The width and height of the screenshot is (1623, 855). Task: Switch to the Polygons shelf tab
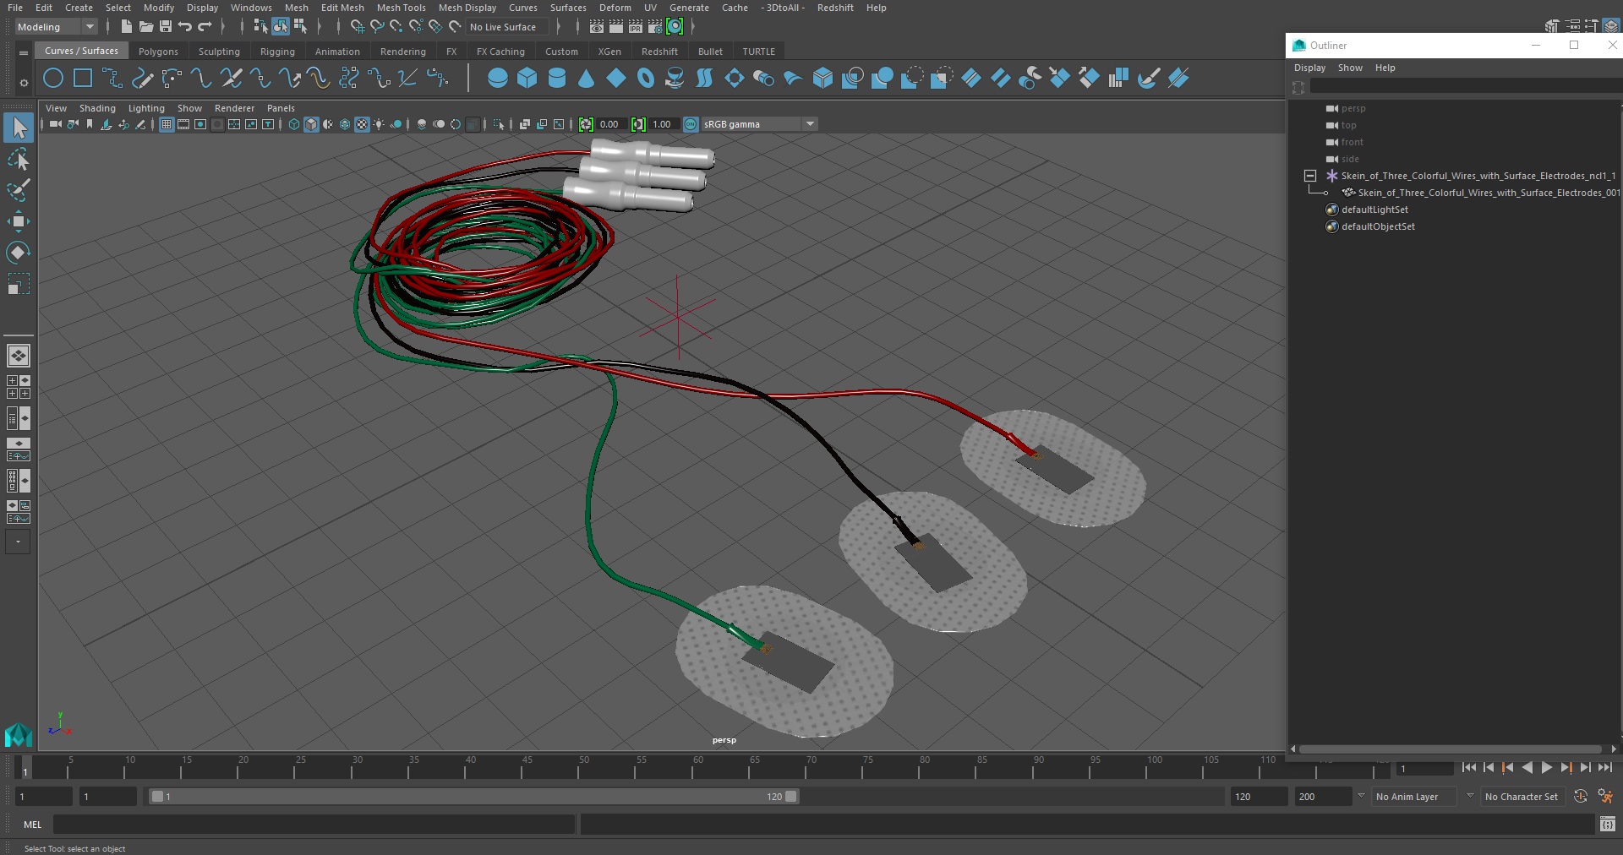158,52
